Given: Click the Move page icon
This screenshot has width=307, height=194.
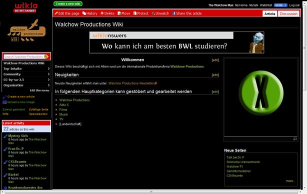Looking at the screenshot, I should [119, 13].
